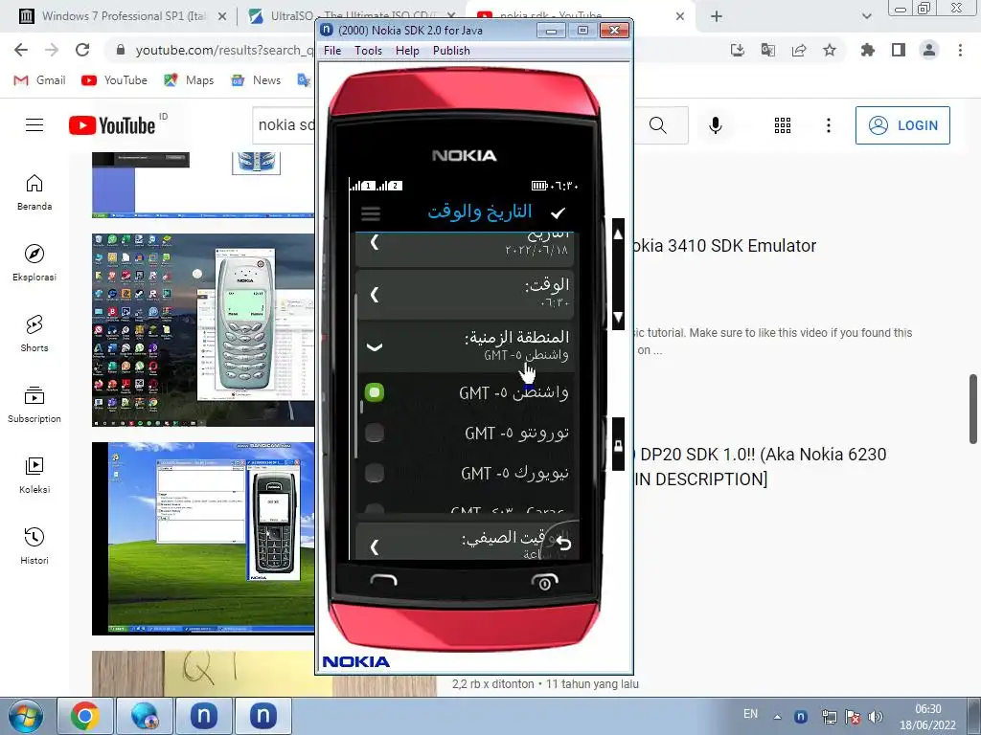Open Shorts in YouTube sidebar
Screen dimensions: 981x735
[34, 334]
